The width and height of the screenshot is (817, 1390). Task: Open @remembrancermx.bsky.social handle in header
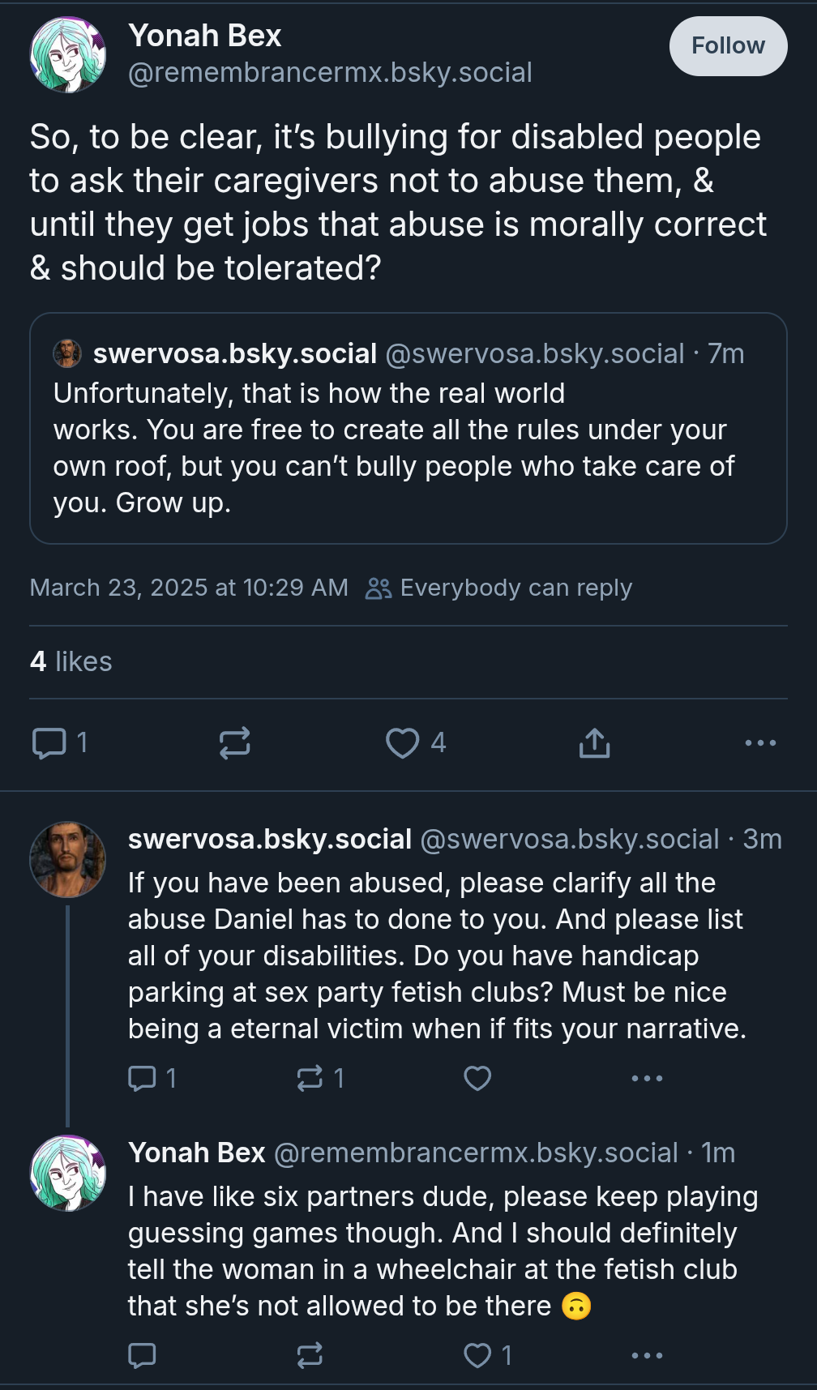tap(330, 73)
